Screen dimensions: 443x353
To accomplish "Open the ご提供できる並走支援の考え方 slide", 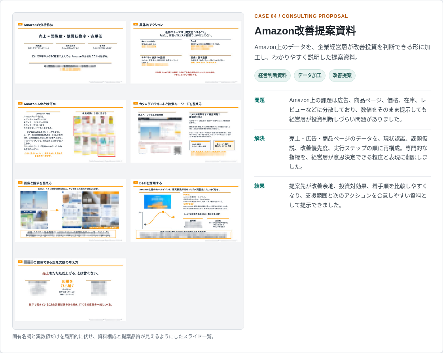I will coord(70,290).
